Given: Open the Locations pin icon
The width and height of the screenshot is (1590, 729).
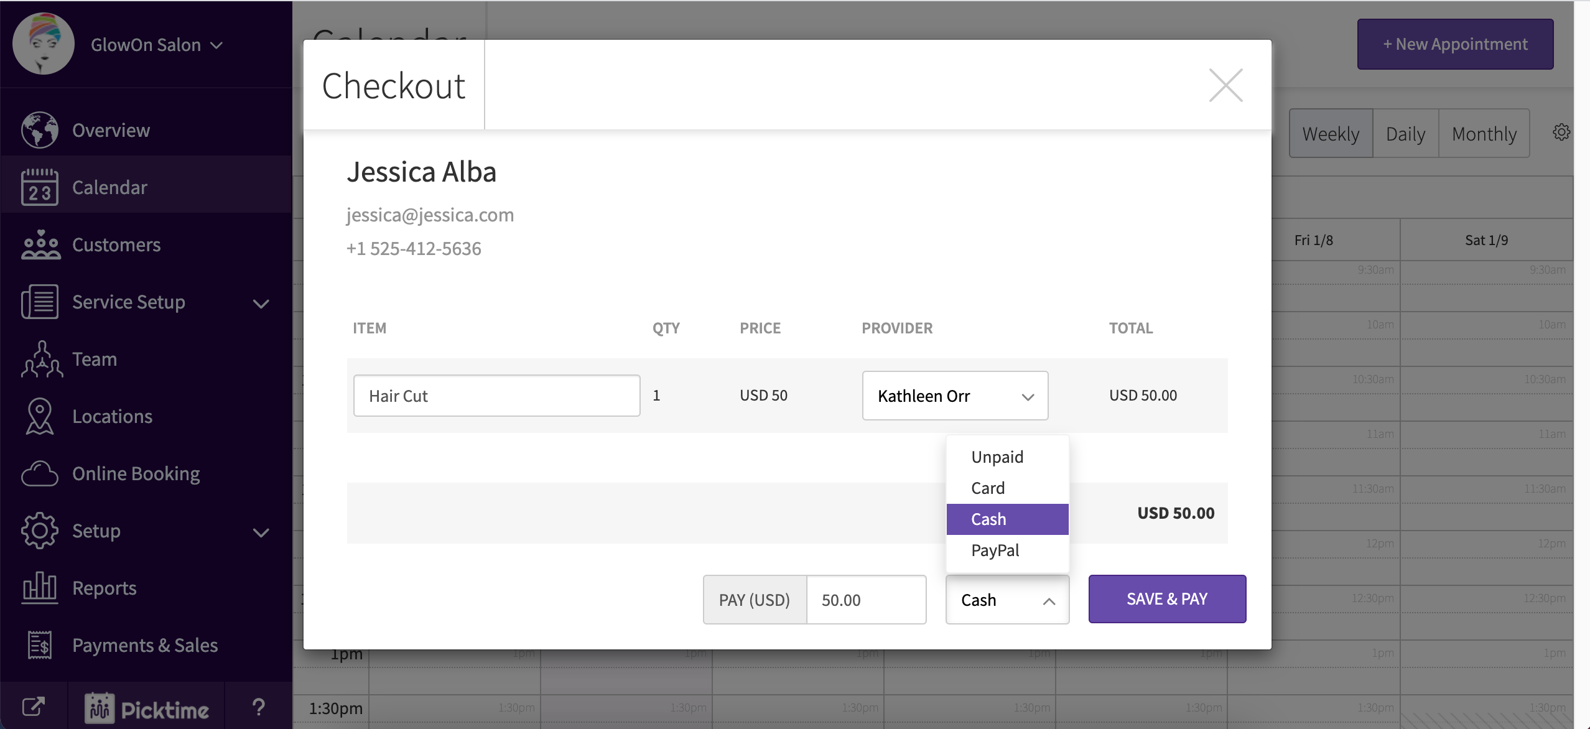Looking at the screenshot, I should pyautogui.click(x=40, y=416).
